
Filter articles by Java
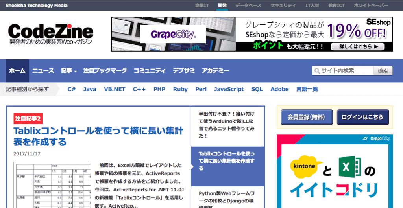coord(90,89)
